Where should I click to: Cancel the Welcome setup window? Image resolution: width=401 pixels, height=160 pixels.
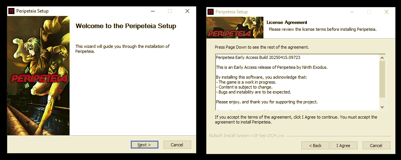point(177,145)
